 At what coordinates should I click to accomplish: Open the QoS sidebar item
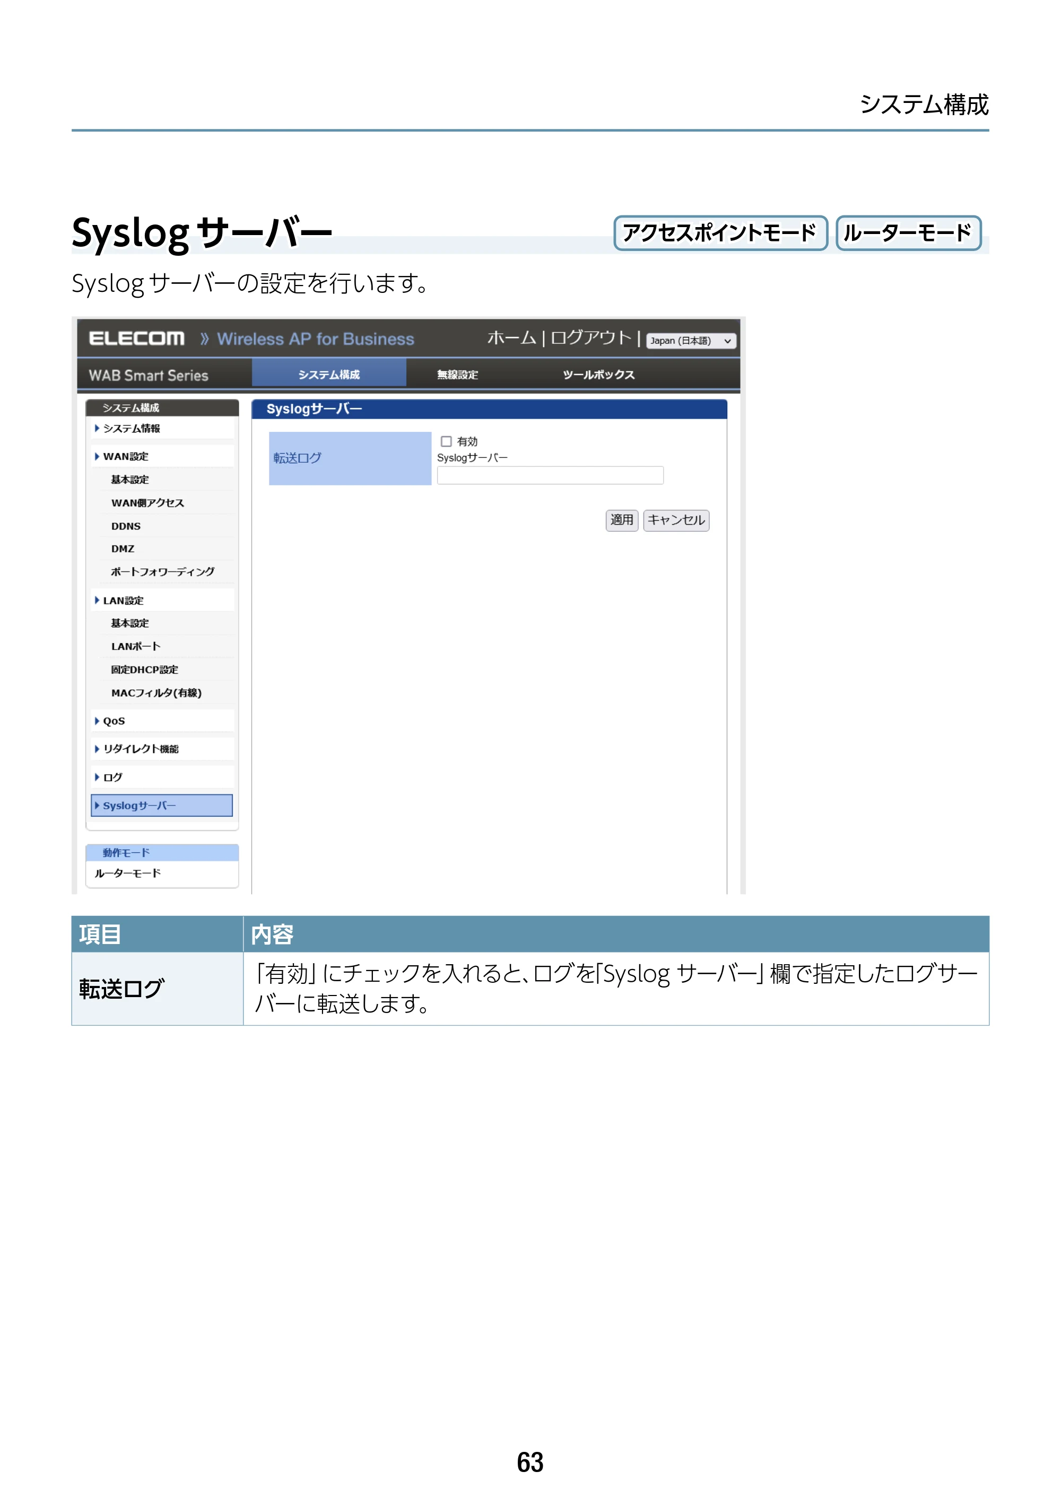point(162,721)
